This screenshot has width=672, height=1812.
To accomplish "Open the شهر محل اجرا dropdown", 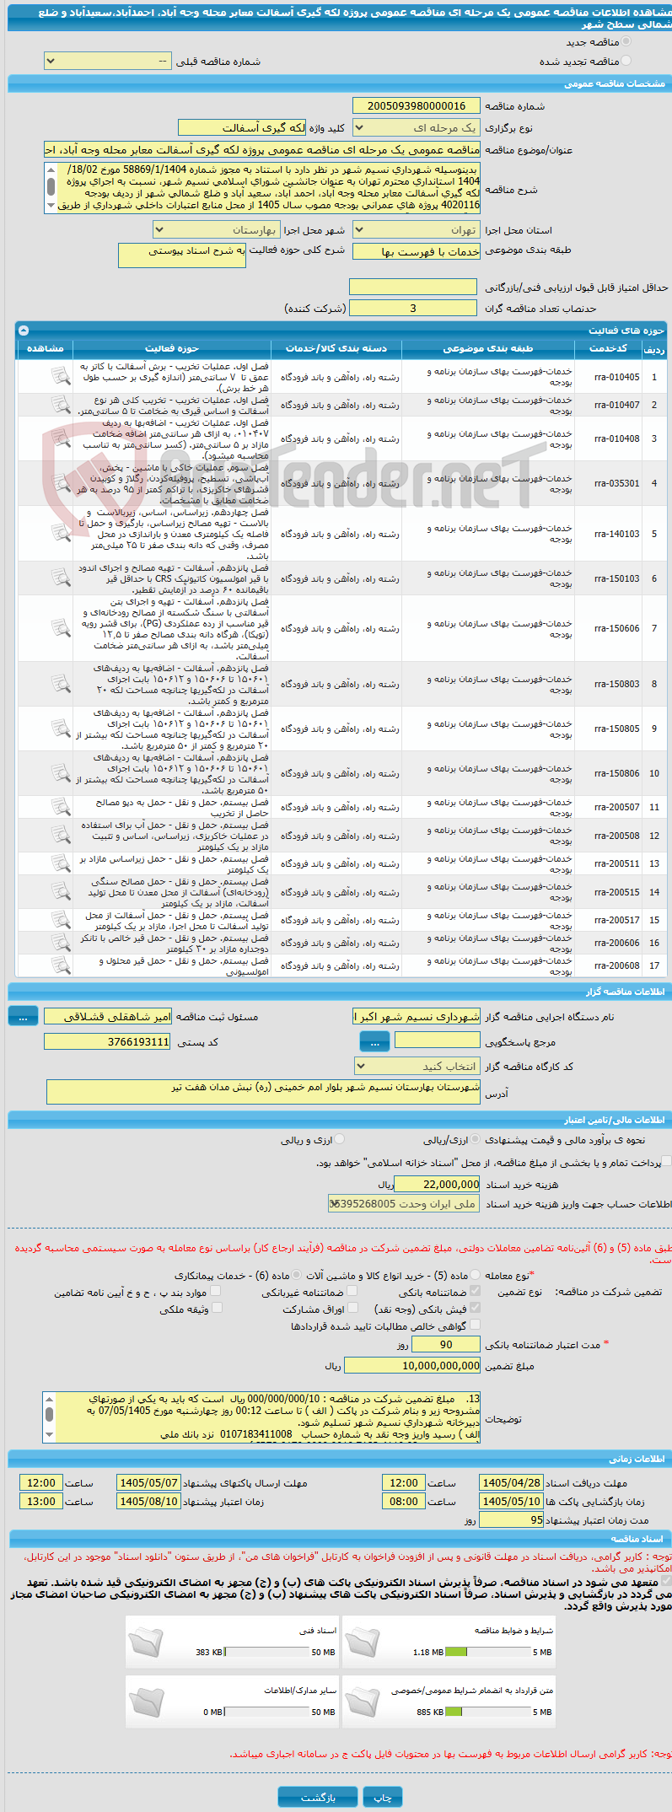I will point(216,230).
